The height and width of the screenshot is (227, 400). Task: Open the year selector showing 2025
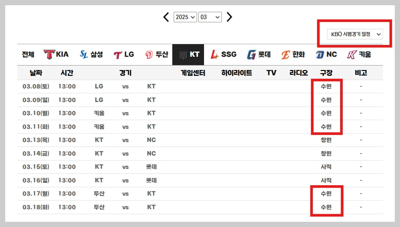click(185, 17)
